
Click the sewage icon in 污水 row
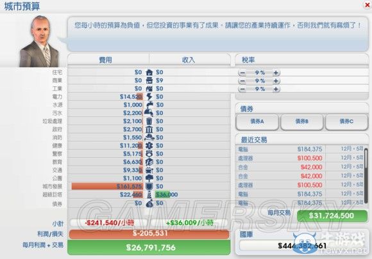point(149,113)
